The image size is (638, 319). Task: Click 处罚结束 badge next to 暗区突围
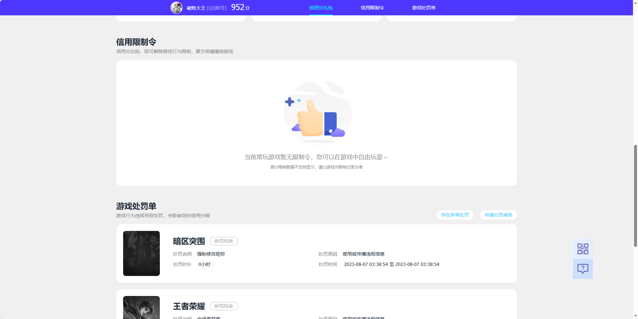tap(224, 241)
